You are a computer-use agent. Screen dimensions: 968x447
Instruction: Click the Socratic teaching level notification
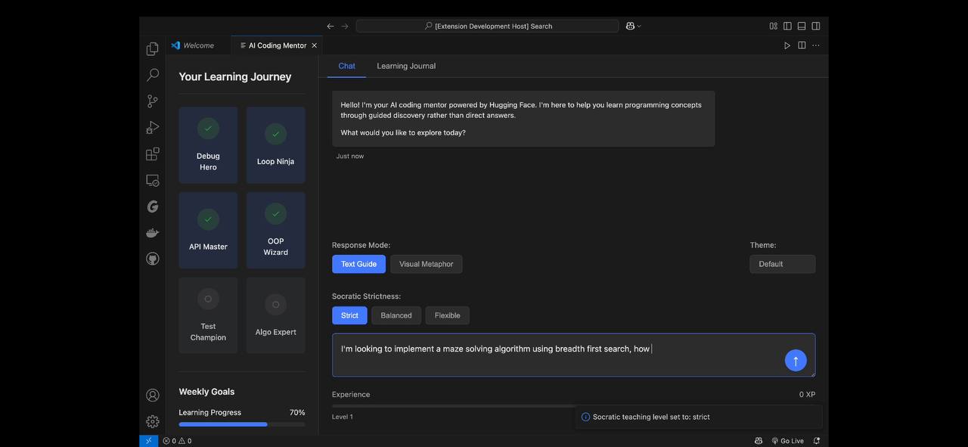(x=699, y=417)
